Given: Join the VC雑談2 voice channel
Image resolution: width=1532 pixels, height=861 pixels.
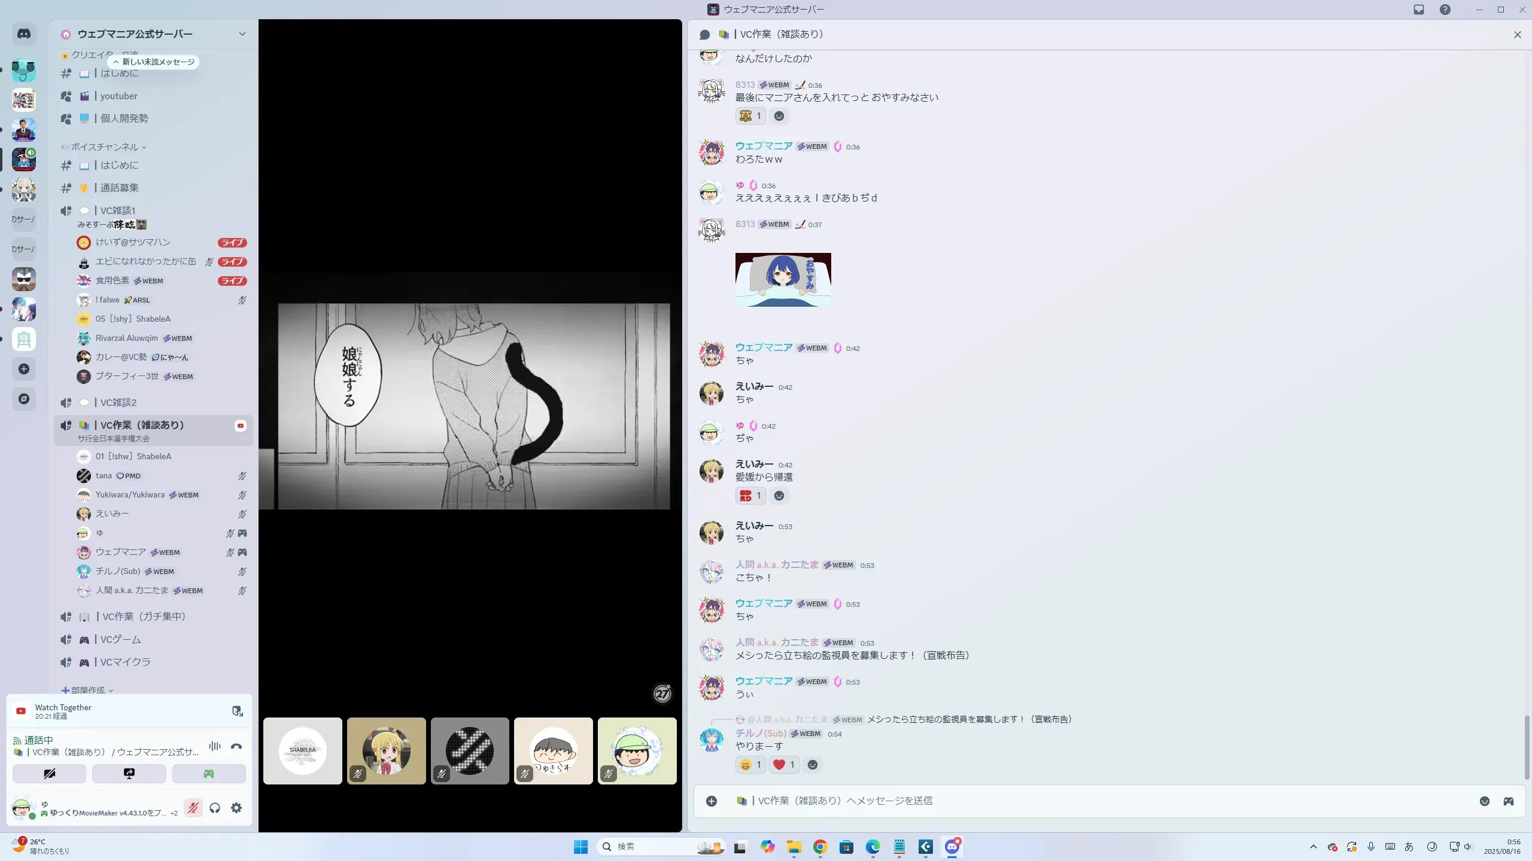Looking at the screenshot, I should (118, 402).
